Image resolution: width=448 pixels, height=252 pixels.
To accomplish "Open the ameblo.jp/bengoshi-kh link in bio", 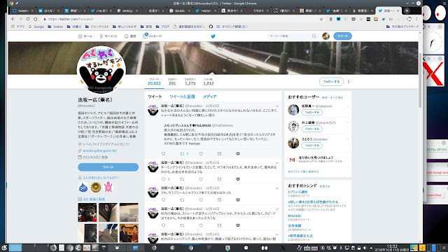I will click(x=99, y=150).
